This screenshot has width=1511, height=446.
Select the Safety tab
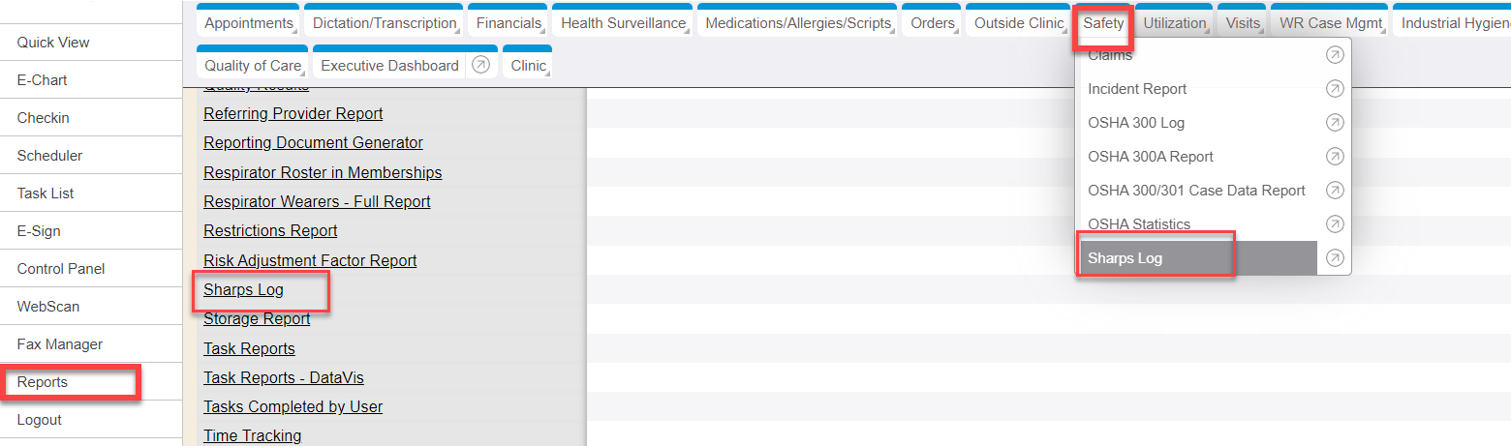[x=1103, y=23]
